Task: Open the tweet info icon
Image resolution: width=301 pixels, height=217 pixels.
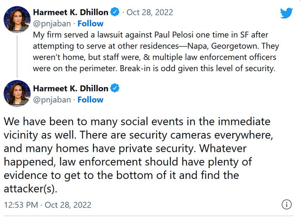Action: coord(287,205)
